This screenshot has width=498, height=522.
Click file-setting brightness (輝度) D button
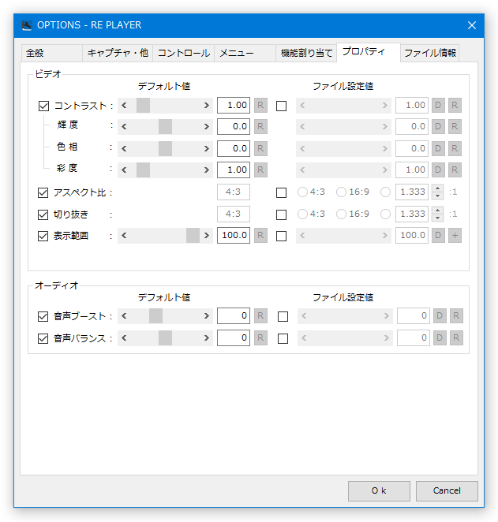coord(438,126)
